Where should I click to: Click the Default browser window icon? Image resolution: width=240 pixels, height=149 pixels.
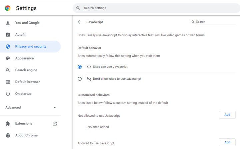pyautogui.click(x=8, y=82)
